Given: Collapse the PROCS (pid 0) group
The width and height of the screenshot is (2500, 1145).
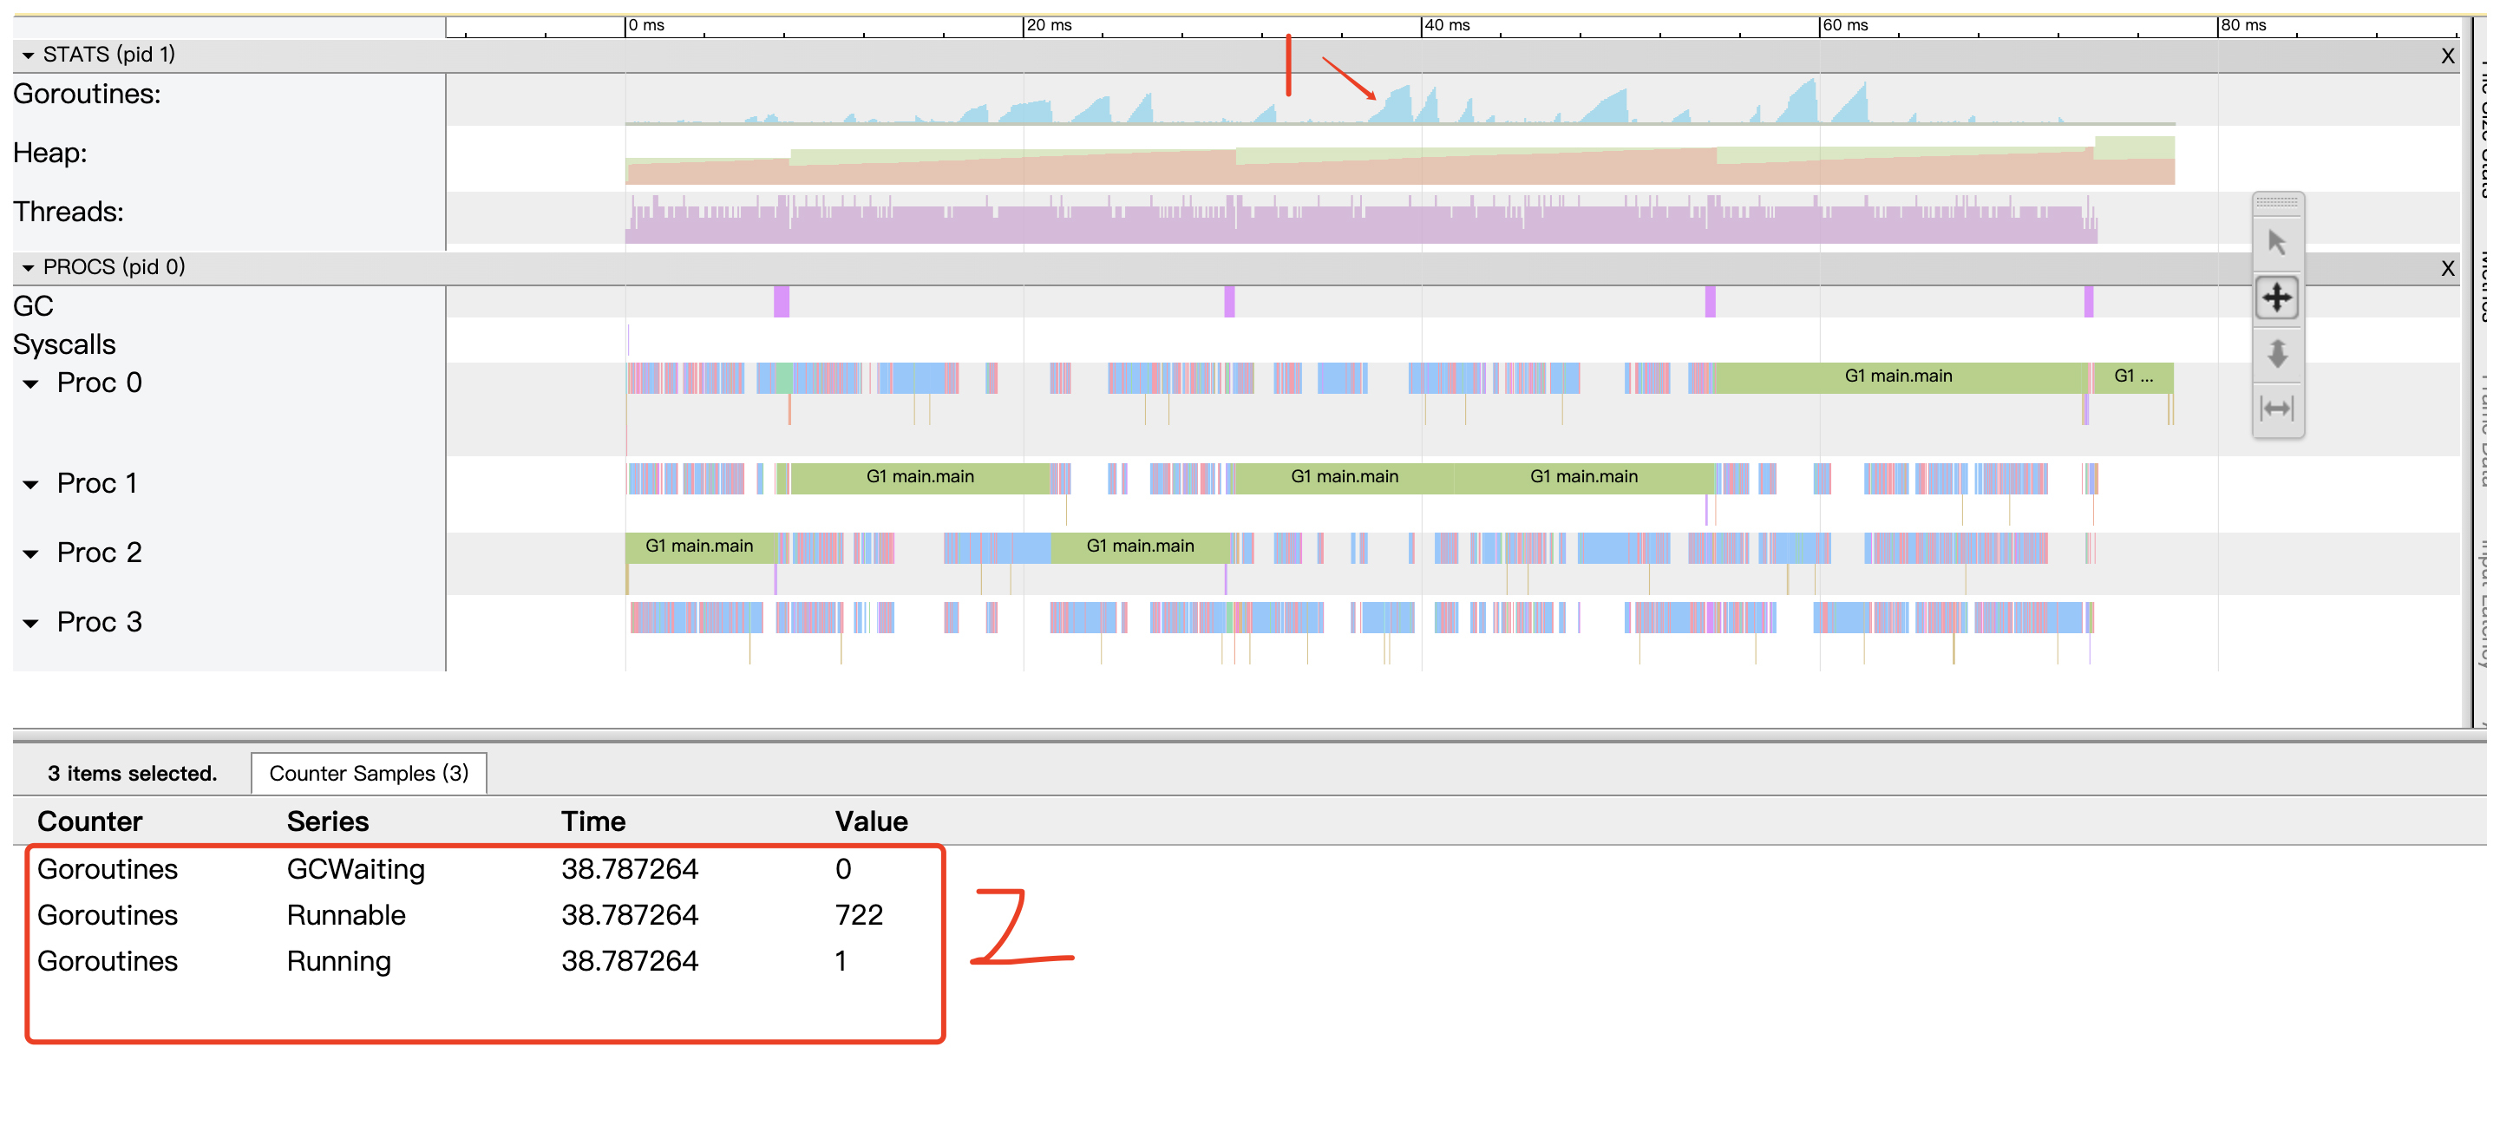Looking at the screenshot, I should pos(28,268).
